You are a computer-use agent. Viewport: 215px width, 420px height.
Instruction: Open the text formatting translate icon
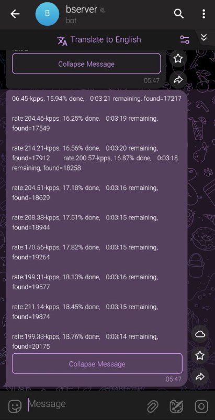pyautogui.click(x=177, y=406)
